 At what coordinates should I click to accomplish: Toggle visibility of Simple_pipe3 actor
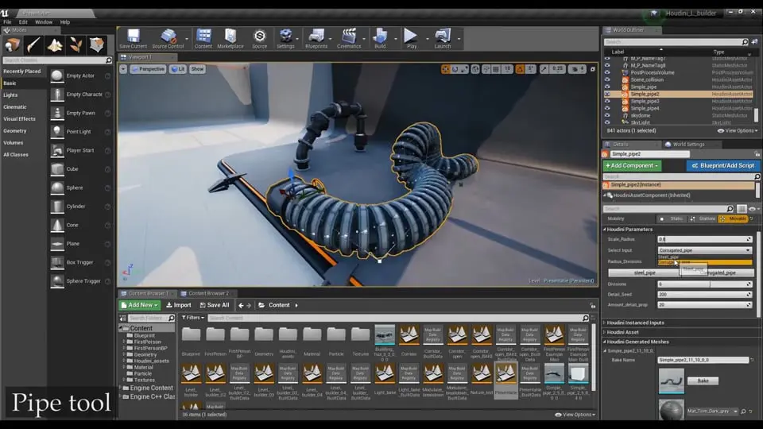click(607, 101)
